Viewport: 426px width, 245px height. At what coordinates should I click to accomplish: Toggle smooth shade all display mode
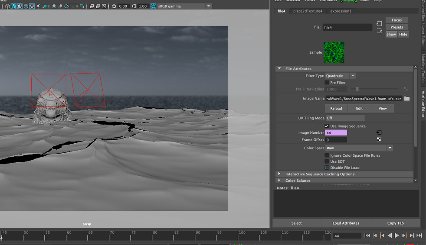click(13, 6)
